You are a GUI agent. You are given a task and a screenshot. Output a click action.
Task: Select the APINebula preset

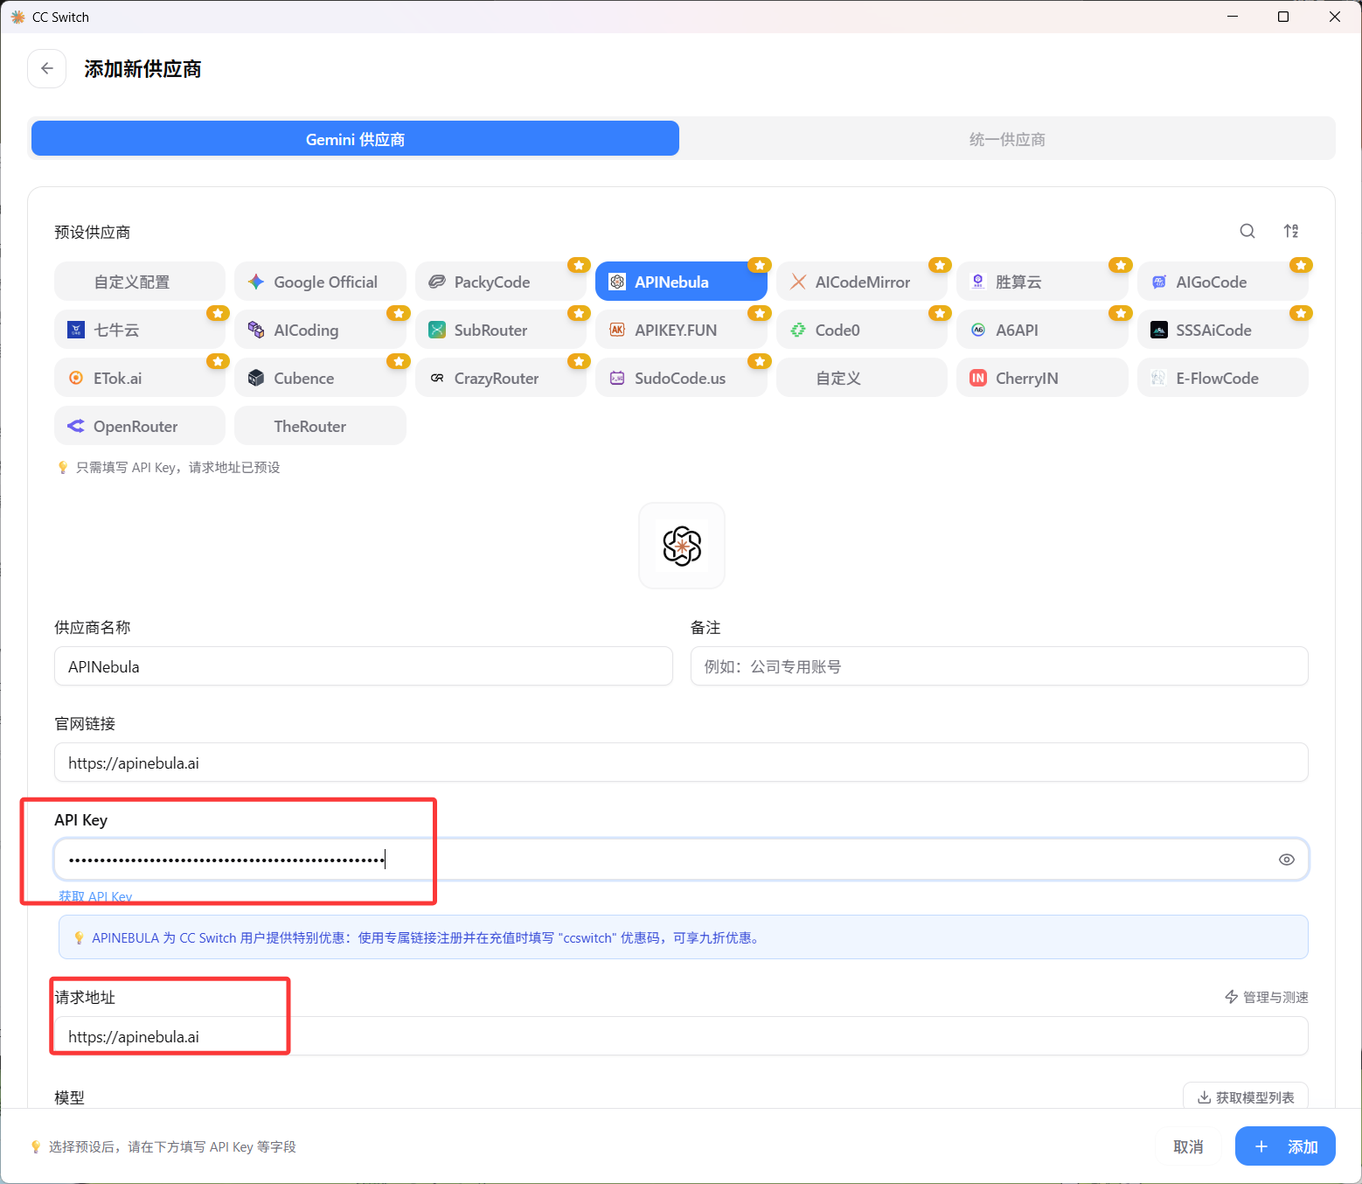[681, 282]
